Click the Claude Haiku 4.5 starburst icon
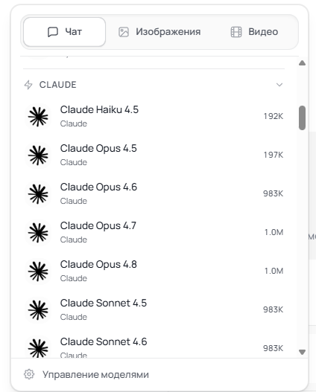Viewport: 316px width, 392px height. [38, 117]
